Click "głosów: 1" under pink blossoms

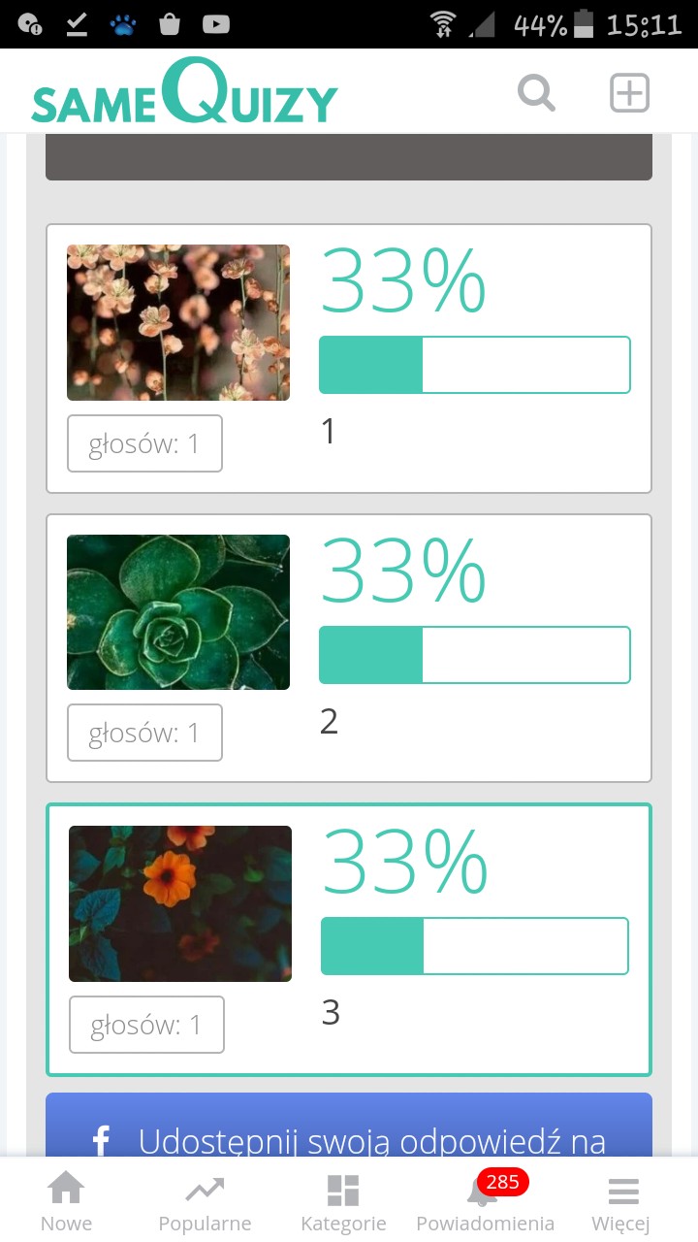point(144,443)
